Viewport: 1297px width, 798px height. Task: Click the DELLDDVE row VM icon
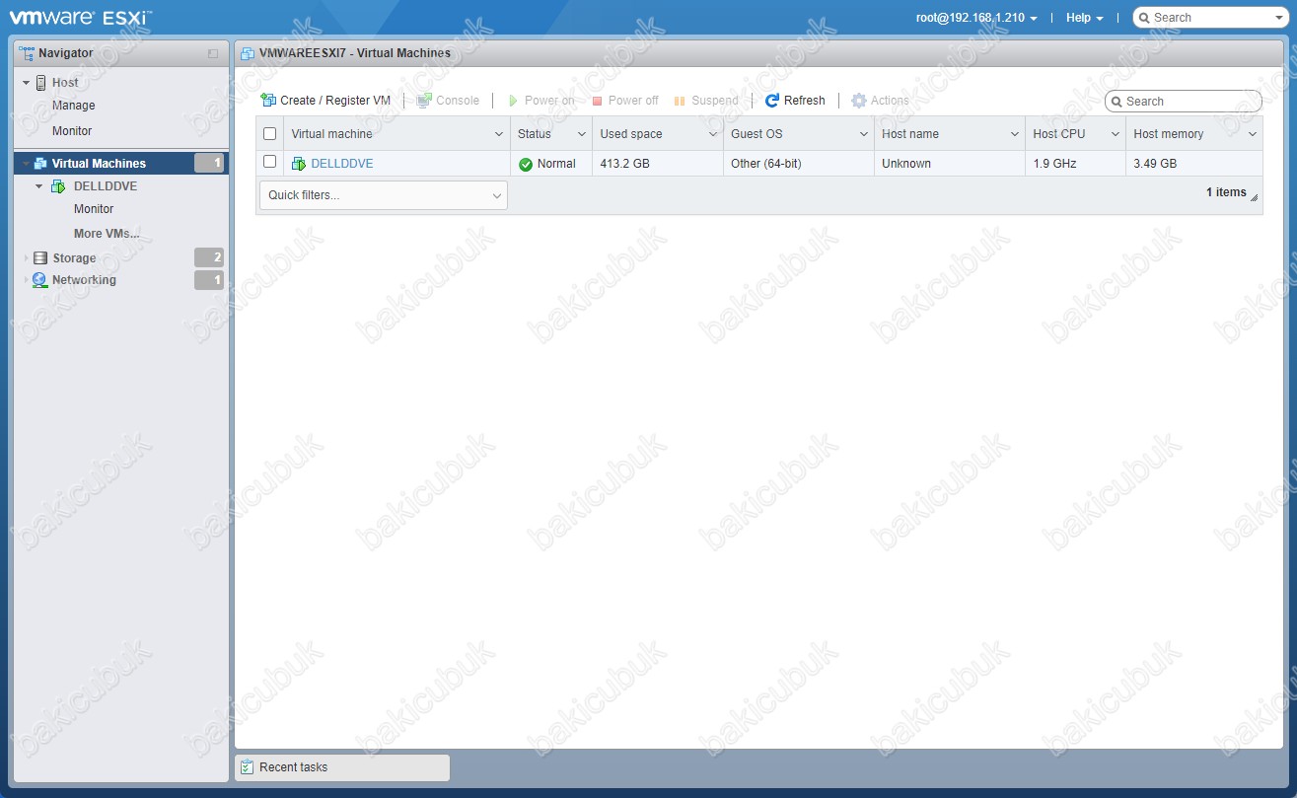click(299, 164)
